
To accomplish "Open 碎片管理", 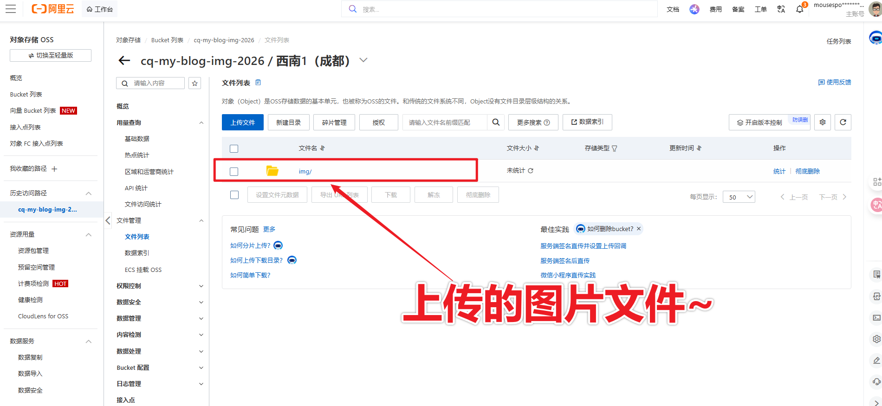I will (x=334, y=122).
